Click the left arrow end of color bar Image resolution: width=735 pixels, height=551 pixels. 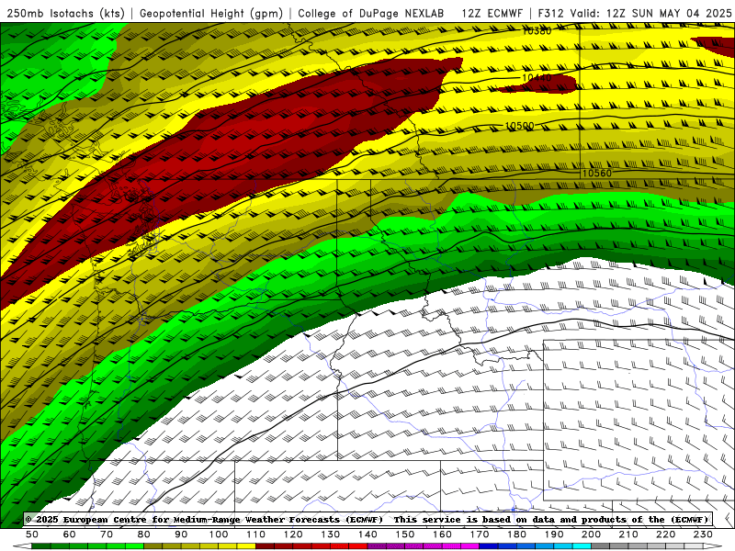coord(22,546)
